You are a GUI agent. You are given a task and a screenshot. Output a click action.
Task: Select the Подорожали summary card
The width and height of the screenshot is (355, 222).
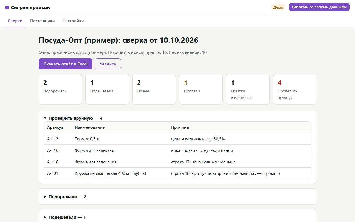point(60,89)
